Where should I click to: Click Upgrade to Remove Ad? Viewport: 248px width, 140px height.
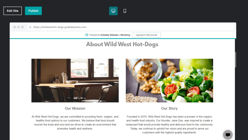(146, 35)
